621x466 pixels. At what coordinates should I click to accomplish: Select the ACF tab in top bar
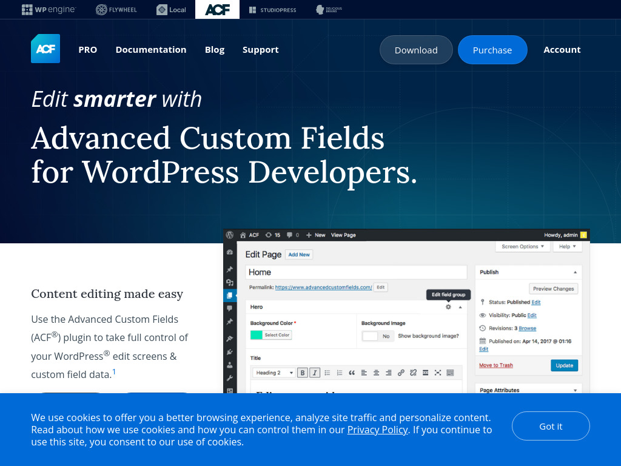pos(218,10)
